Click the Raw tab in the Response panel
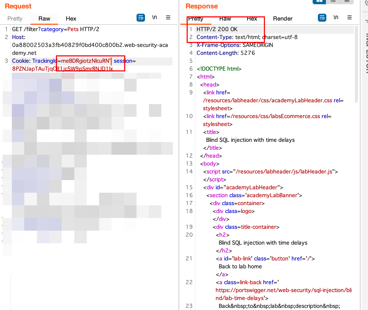 click(x=225, y=18)
